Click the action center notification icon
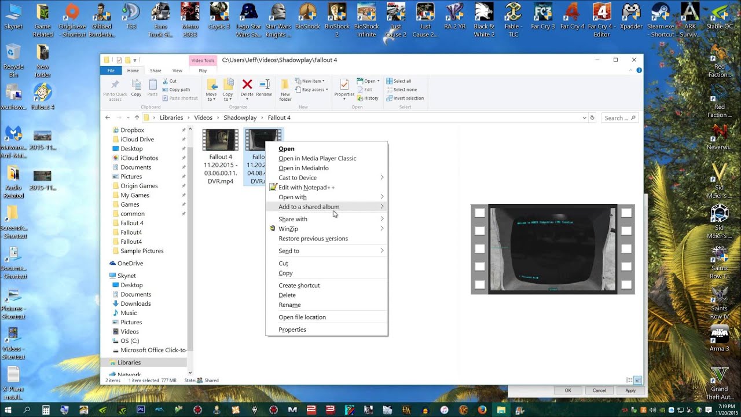Image resolution: width=741 pixels, height=417 pixels. (x=709, y=409)
